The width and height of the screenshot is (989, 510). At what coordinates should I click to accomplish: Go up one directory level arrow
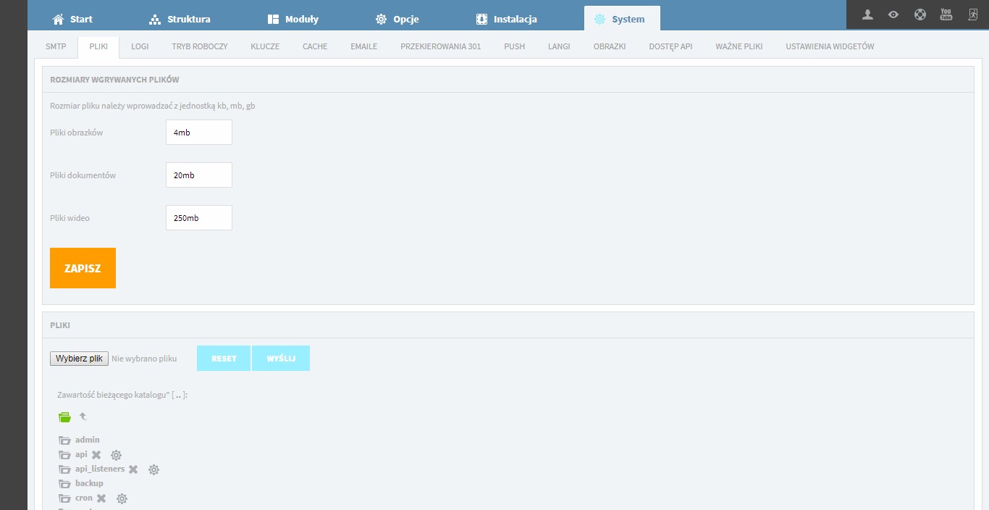83,417
